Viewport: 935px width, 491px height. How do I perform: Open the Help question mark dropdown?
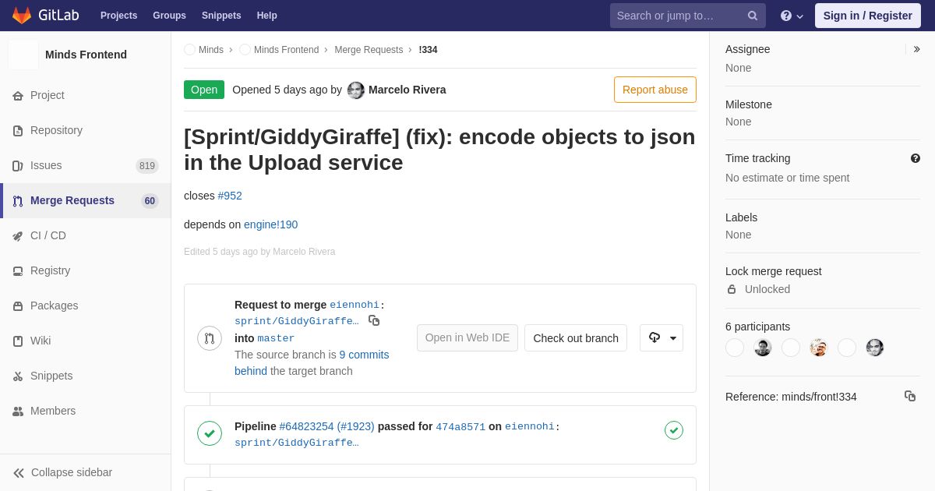pos(792,16)
